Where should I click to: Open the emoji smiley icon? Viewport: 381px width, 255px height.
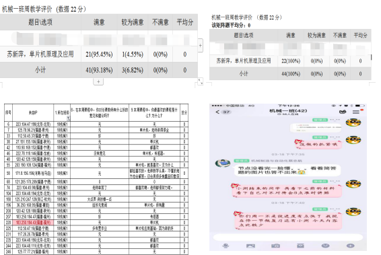(x=325, y=246)
